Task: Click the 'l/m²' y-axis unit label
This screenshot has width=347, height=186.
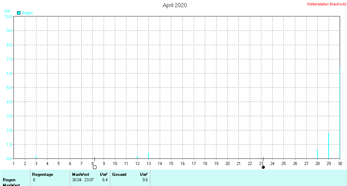Action: click(7, 11)
